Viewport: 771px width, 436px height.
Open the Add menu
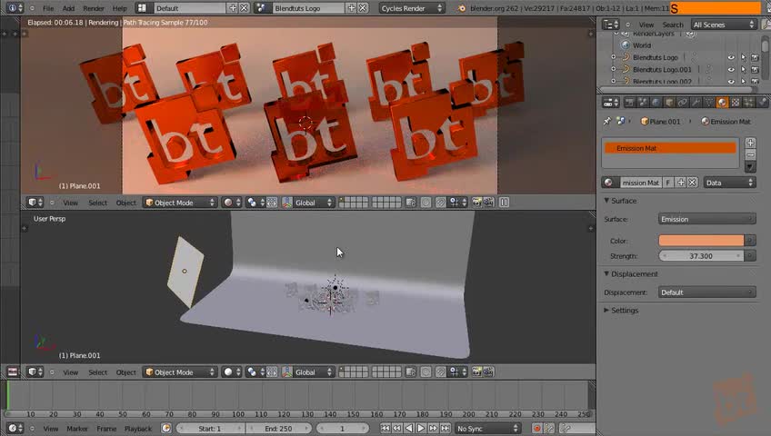click(68, 8)
